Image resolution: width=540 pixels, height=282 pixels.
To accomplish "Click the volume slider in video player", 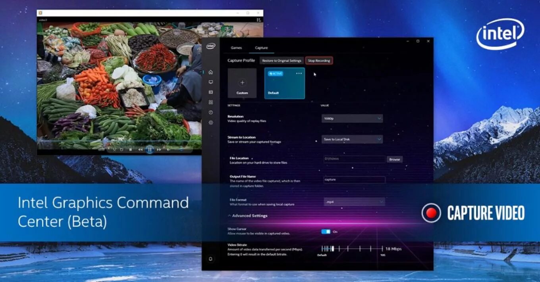I will coord(181,150).
